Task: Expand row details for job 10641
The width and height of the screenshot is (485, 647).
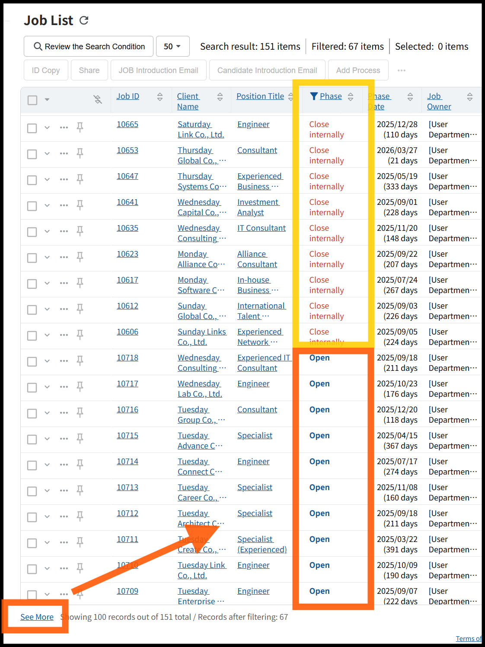Action: [47, 205]
